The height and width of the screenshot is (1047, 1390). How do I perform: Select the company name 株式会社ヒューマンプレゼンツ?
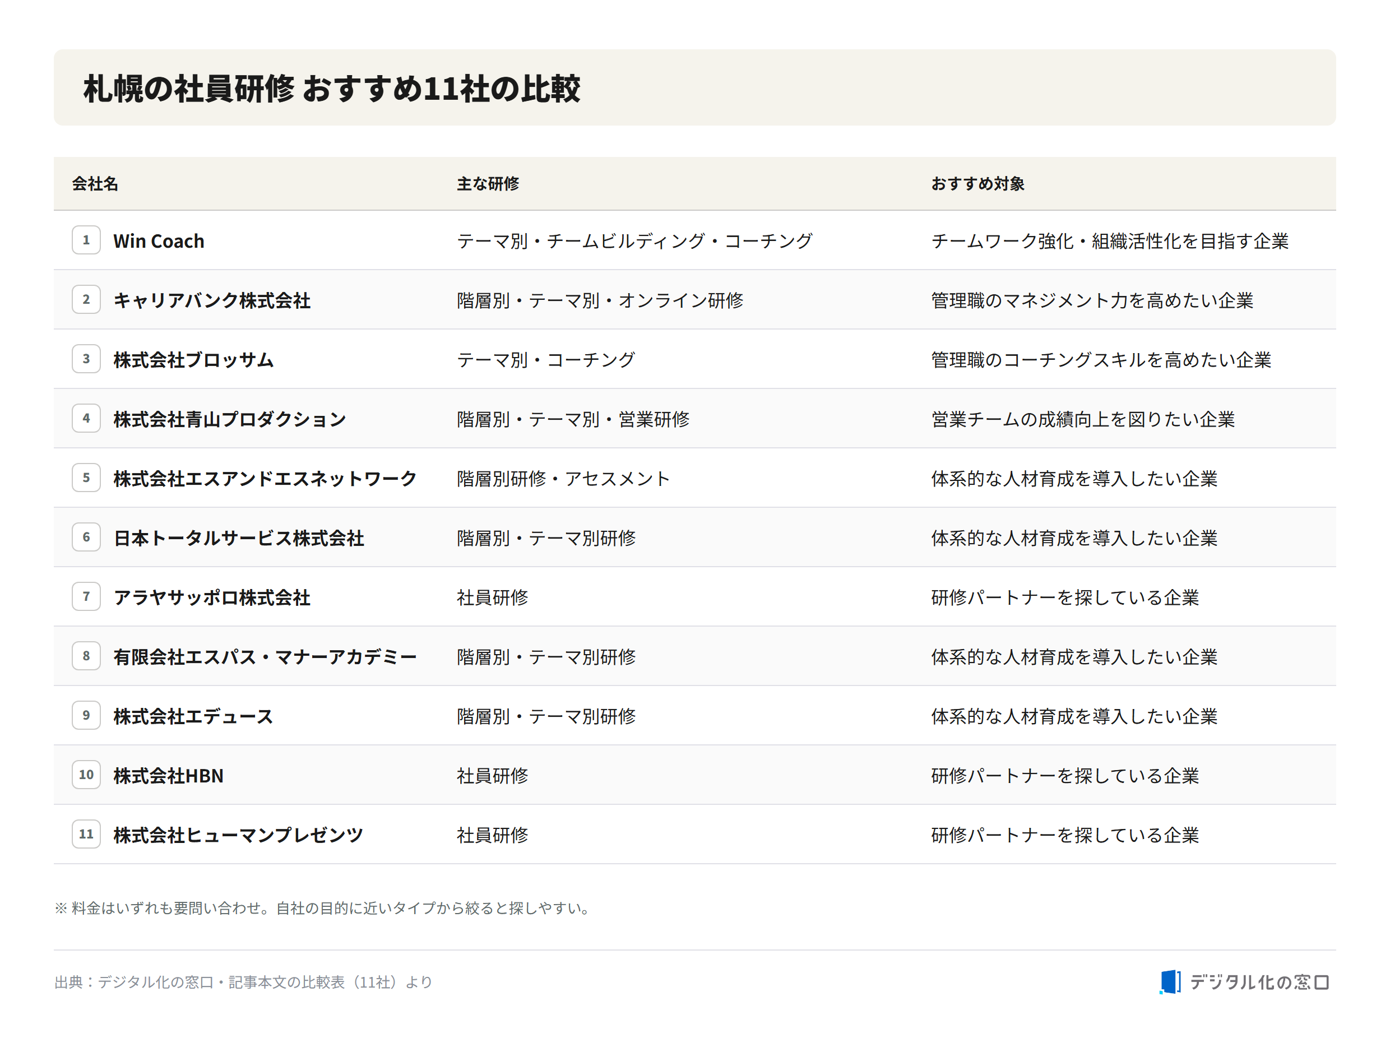pyautogui.click(x=238, y=835)
